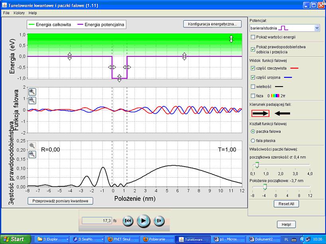Click the Java app icon in title bar

coord(4,5)
